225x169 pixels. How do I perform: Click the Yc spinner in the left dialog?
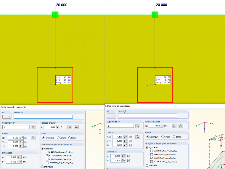tap(20, 142)
